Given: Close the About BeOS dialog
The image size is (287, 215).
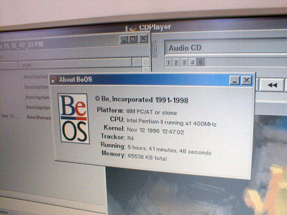Looking at the screenshot, I should click(246, 81).
